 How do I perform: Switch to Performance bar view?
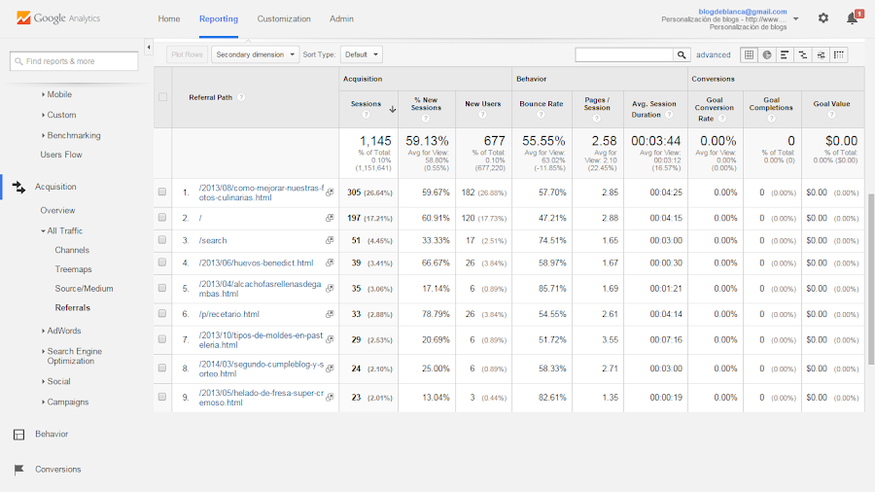(785, 54)
